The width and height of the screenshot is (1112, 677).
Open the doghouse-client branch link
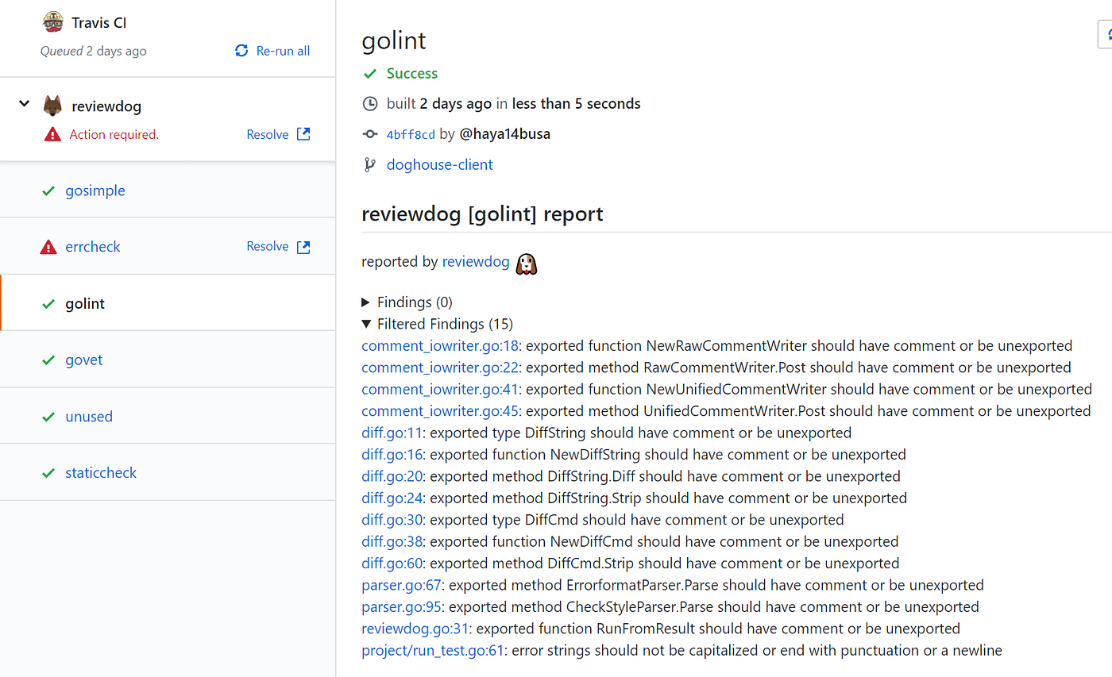click(439, 164)
